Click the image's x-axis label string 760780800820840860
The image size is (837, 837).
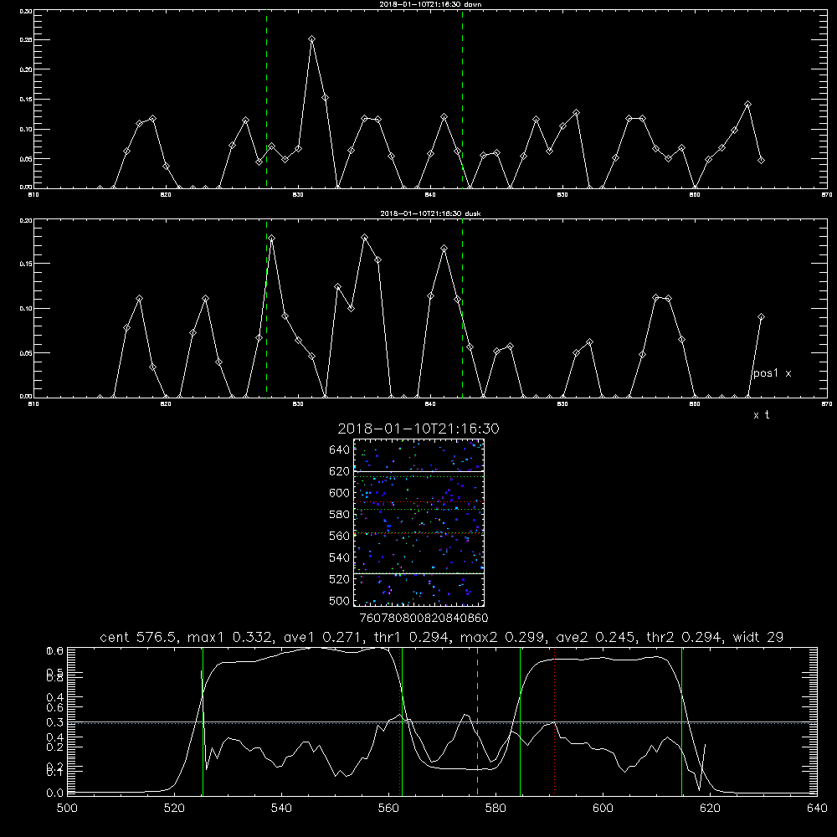click(424, 619)
